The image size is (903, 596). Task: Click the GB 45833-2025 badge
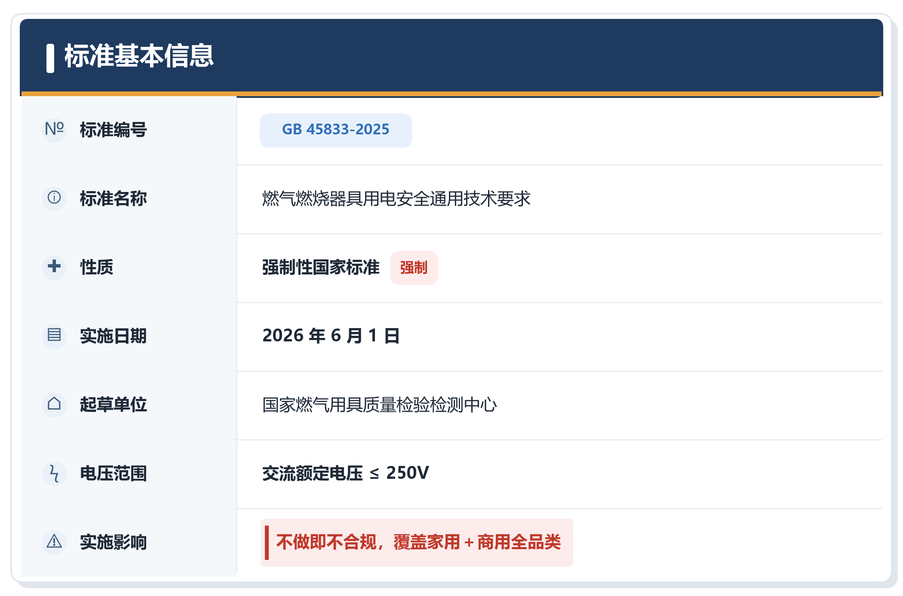pos(336,130)
